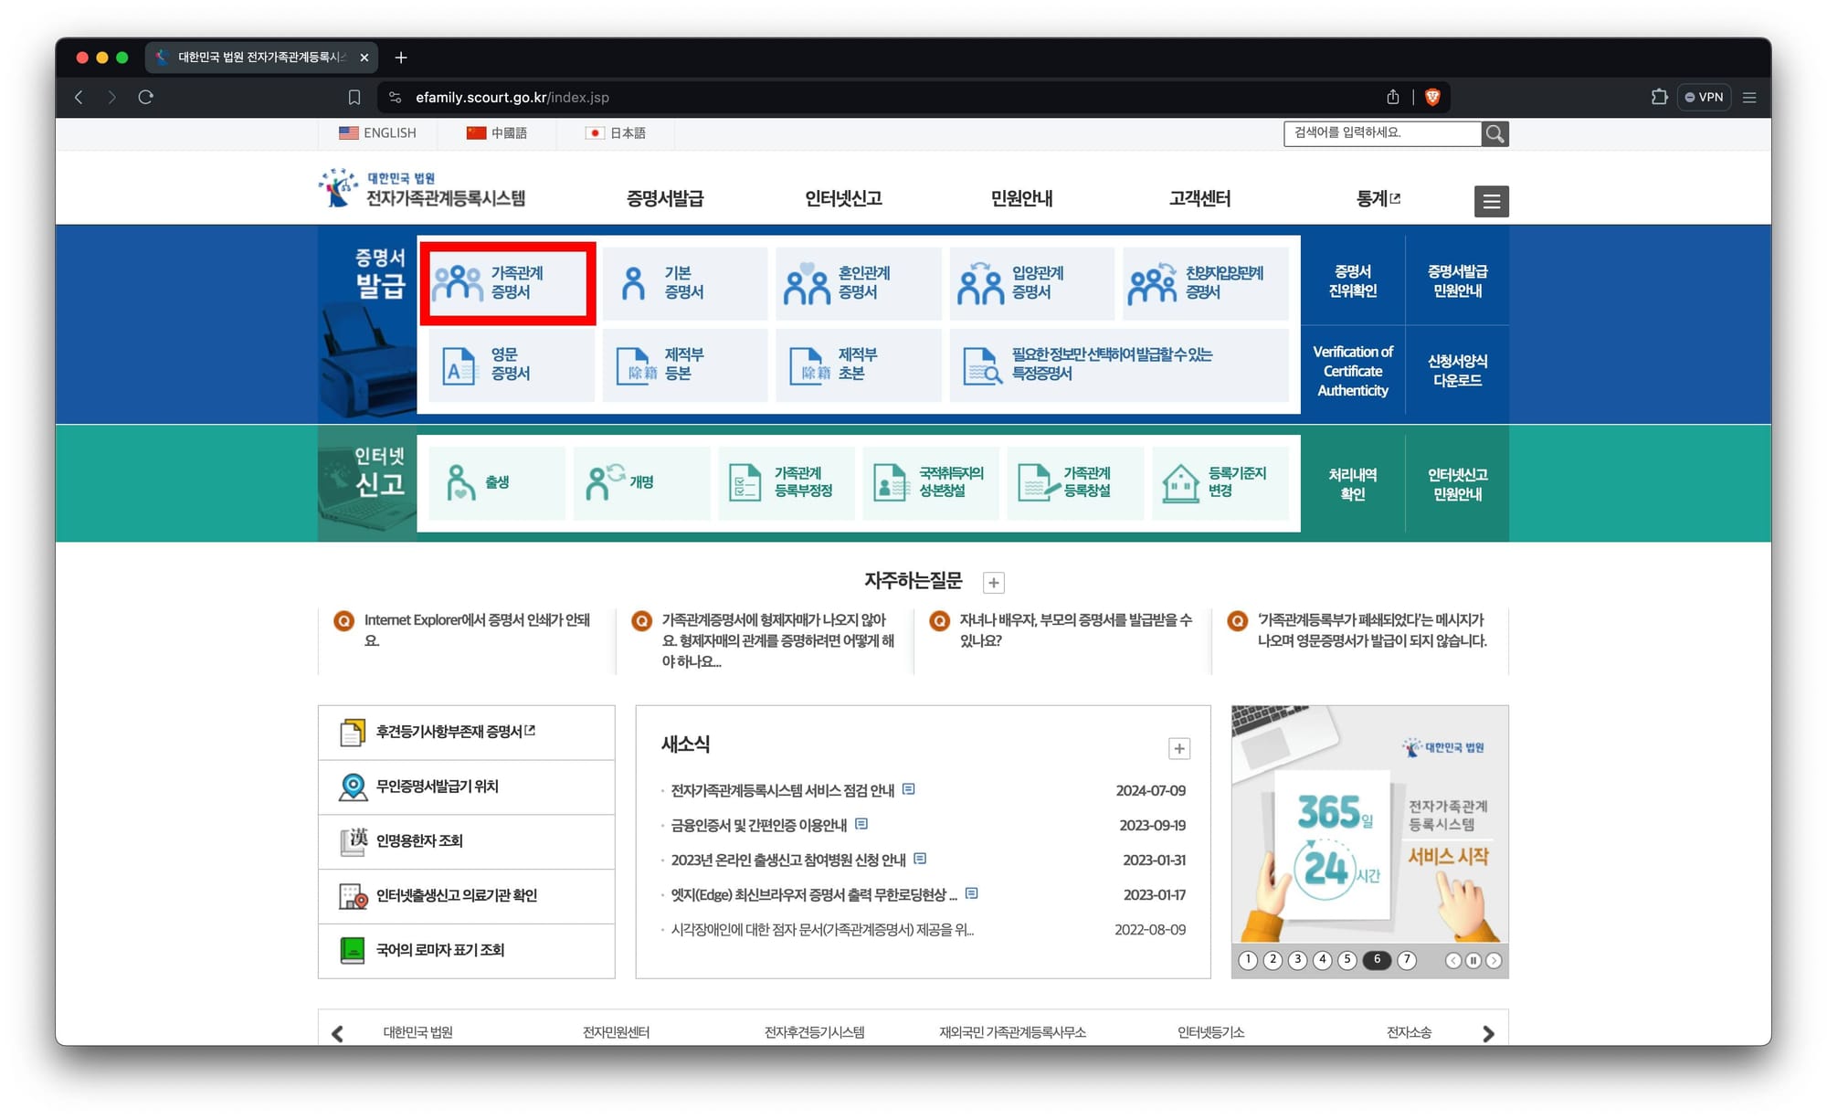This screenshot has width=1827, height=1119.
Task: Open 제적부 초본 tile
Action: click(858, 364)
